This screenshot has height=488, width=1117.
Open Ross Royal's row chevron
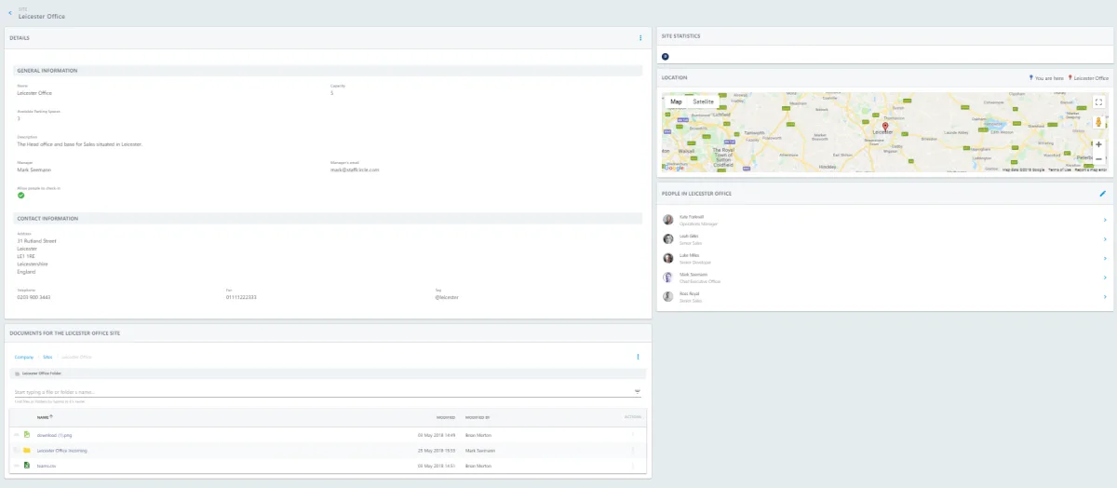(x=1104, y=296)
